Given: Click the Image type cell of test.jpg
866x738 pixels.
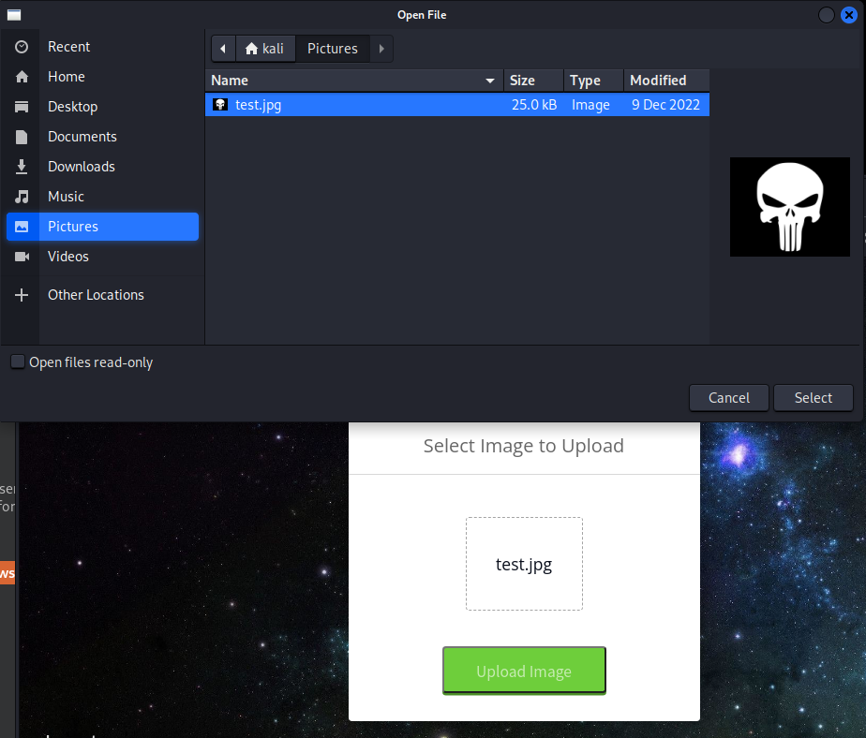Looking at the screenshot, I should [x=590, y=105].
